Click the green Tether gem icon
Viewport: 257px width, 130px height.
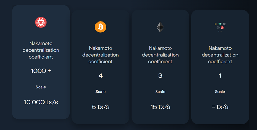(220, 24)
